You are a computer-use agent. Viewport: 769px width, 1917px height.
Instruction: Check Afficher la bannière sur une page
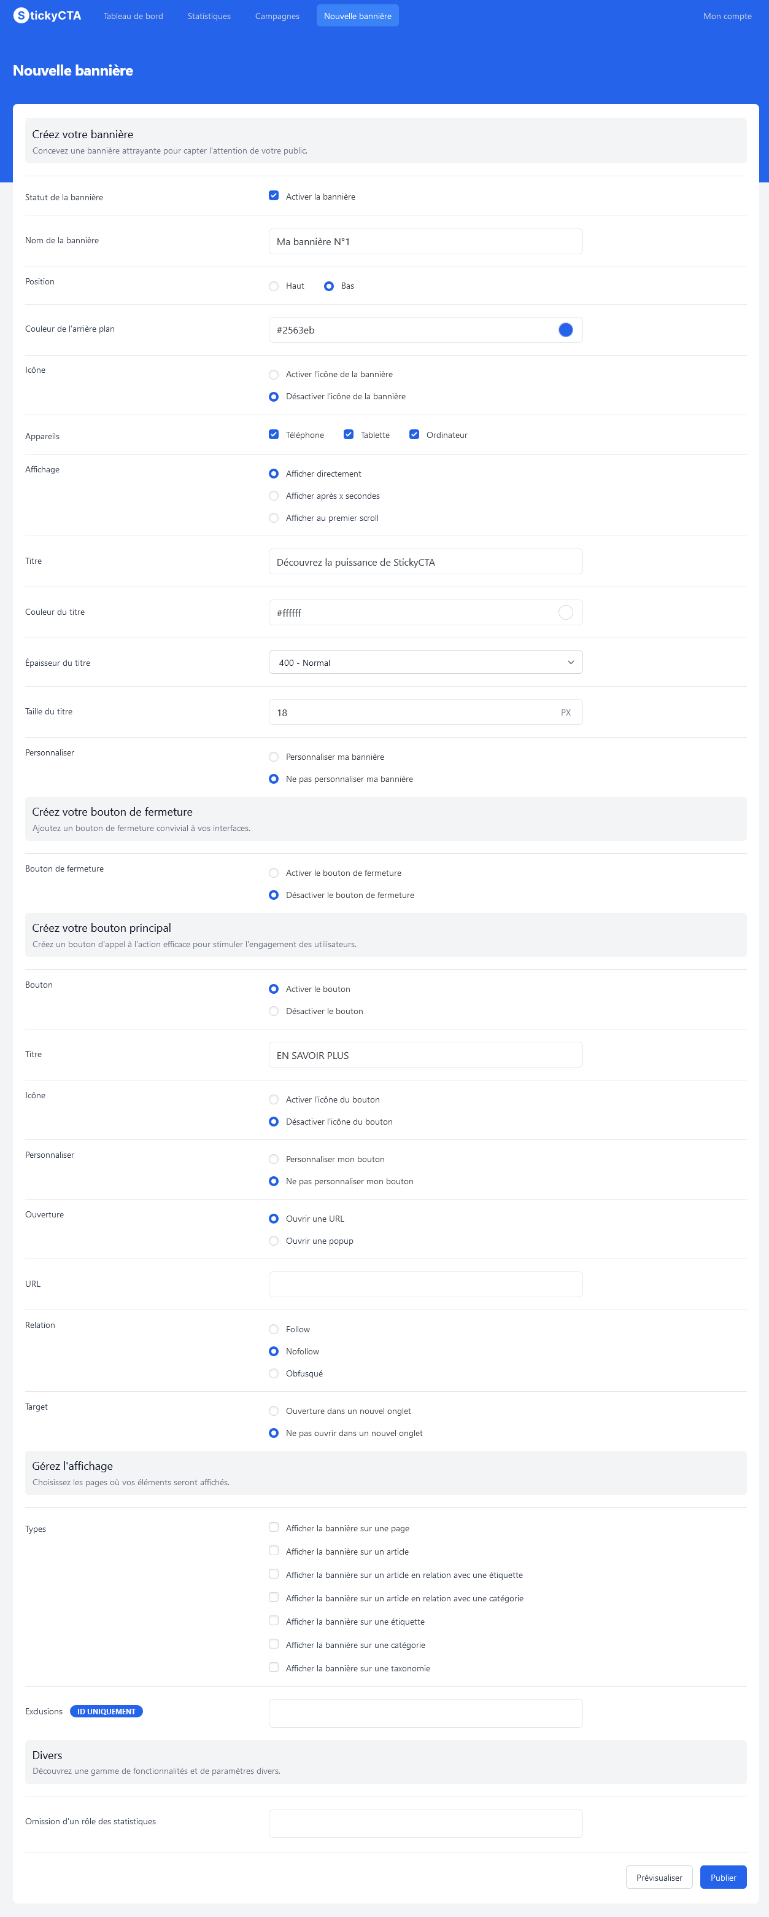(274, 1528)
